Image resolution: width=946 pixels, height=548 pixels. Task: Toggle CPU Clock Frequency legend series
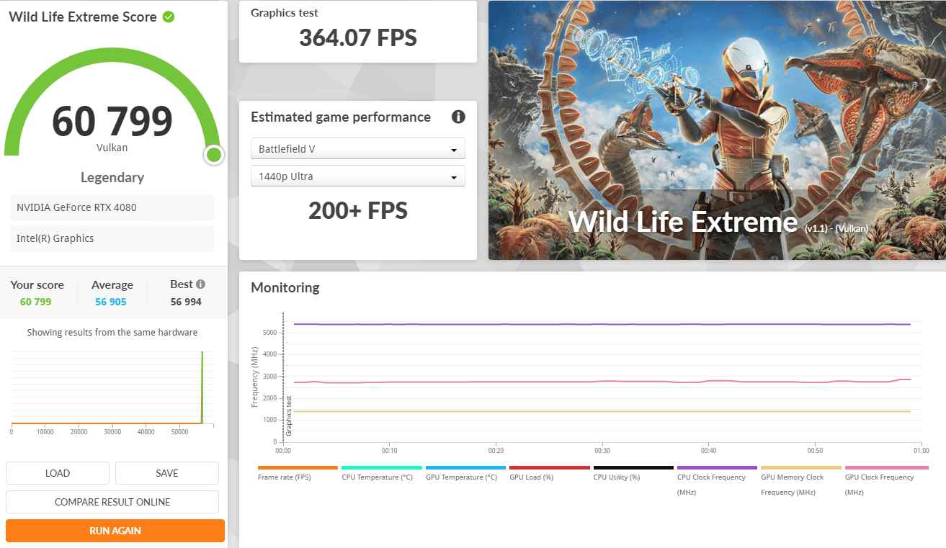718,481
